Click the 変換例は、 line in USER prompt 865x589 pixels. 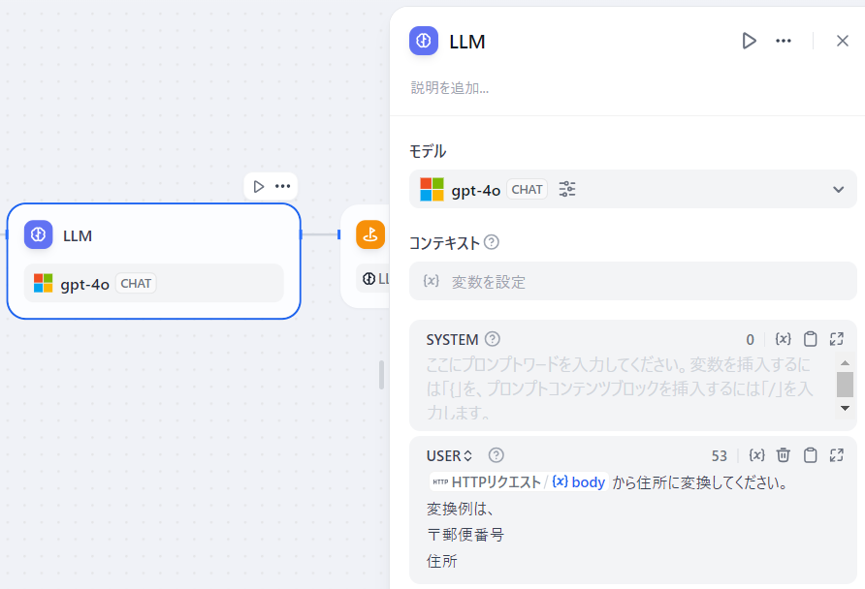tap(459, 509)
